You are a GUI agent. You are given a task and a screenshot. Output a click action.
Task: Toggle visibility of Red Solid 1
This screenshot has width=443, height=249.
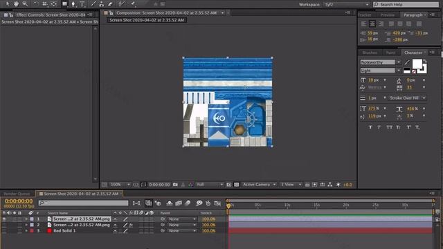coord(4,230)
